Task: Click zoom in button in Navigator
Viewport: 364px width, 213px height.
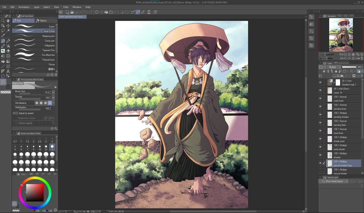Action: [350, 54]
